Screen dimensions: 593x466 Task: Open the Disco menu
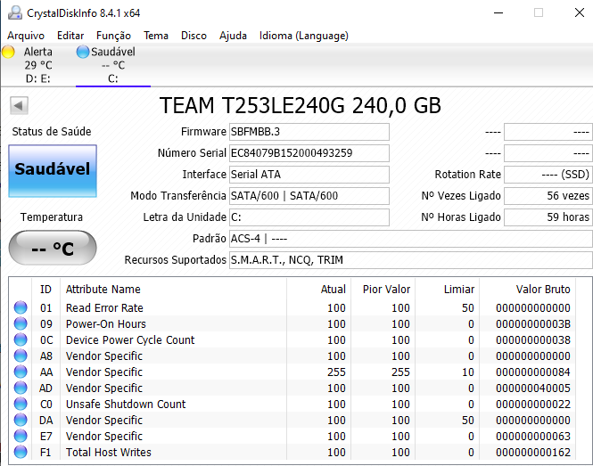194,36
